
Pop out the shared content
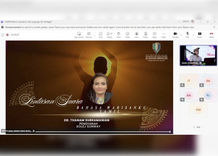coord(89,35)
